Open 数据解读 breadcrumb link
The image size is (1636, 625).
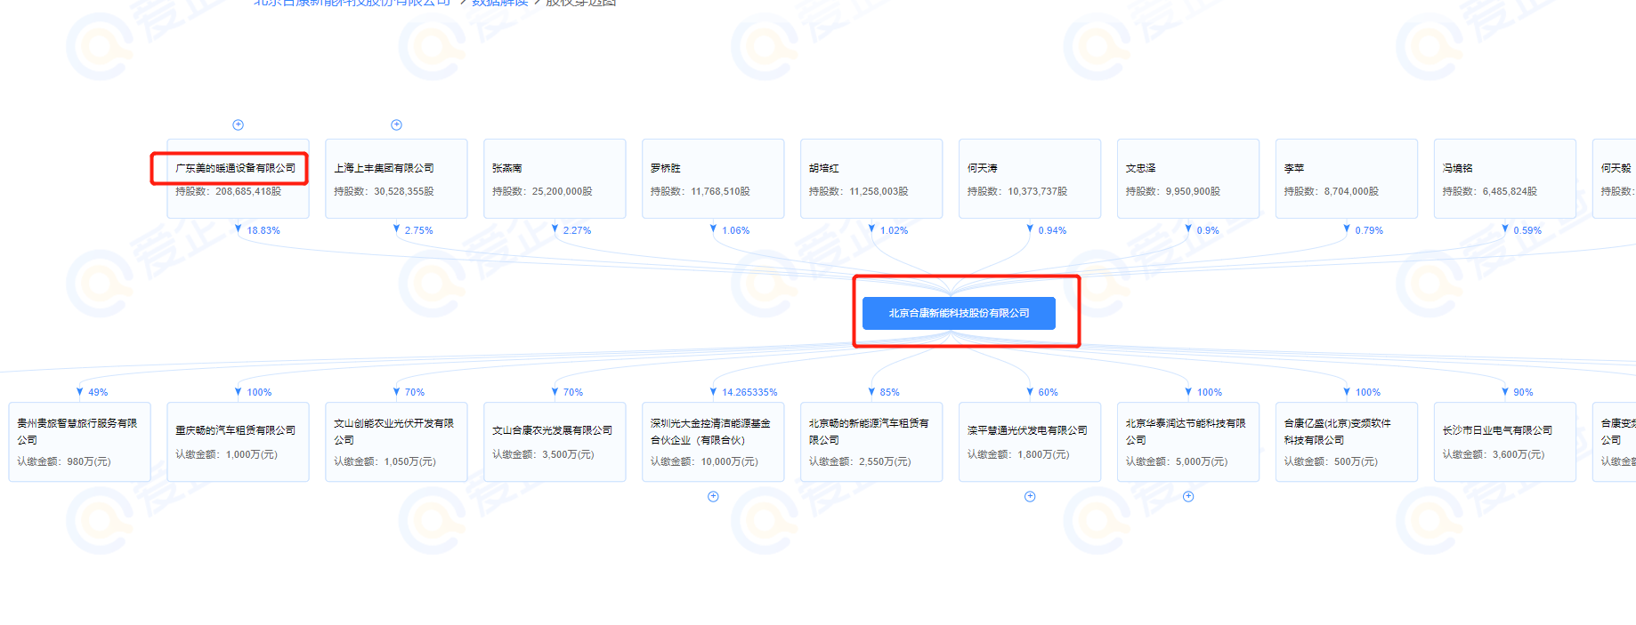click(x=499, y=4)
